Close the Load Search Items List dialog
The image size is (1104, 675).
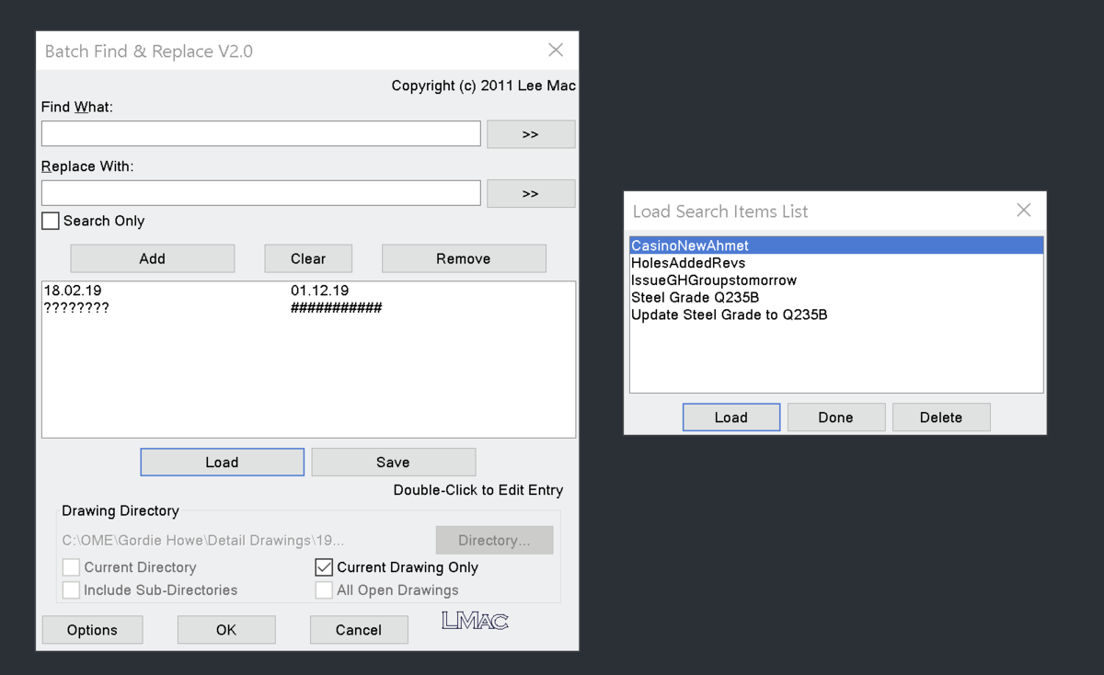(1023, 211)
